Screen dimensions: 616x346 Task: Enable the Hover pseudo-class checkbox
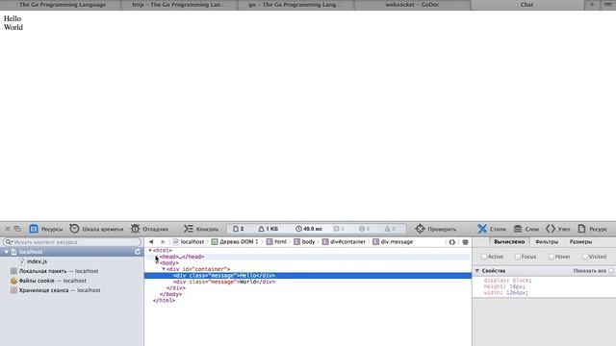[x=552, y=257]
